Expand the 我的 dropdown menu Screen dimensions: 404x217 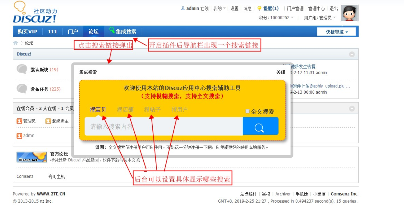coord(220,8)
